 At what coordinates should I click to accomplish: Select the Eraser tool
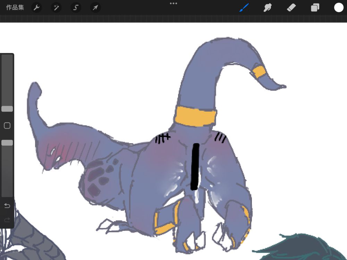[x=291, y=8]
